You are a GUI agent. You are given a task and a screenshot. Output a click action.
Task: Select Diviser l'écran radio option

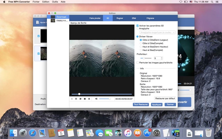coord(137,36)
